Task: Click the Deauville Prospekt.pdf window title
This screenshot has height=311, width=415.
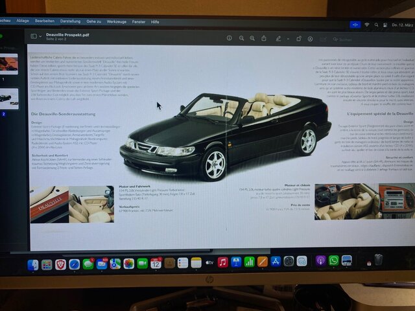Action: point(67,34)
